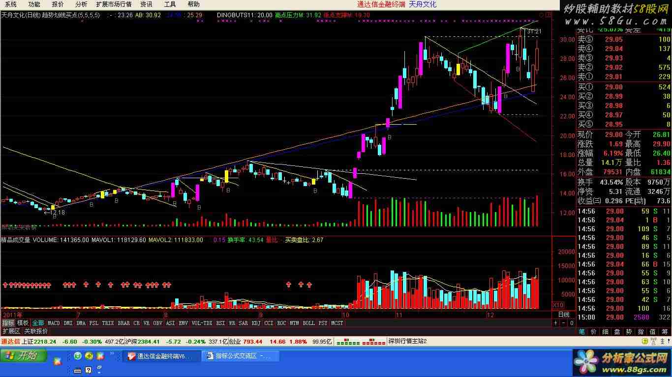The width and height of the screenshot is (672, 377).
Task: Switch to the 细 detail tab
Action: [x=606, y=332]
